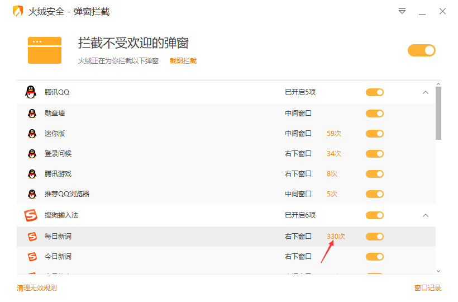Click the list scrollbar thumb
Screen dimensions: 458x302
point(438,113)
